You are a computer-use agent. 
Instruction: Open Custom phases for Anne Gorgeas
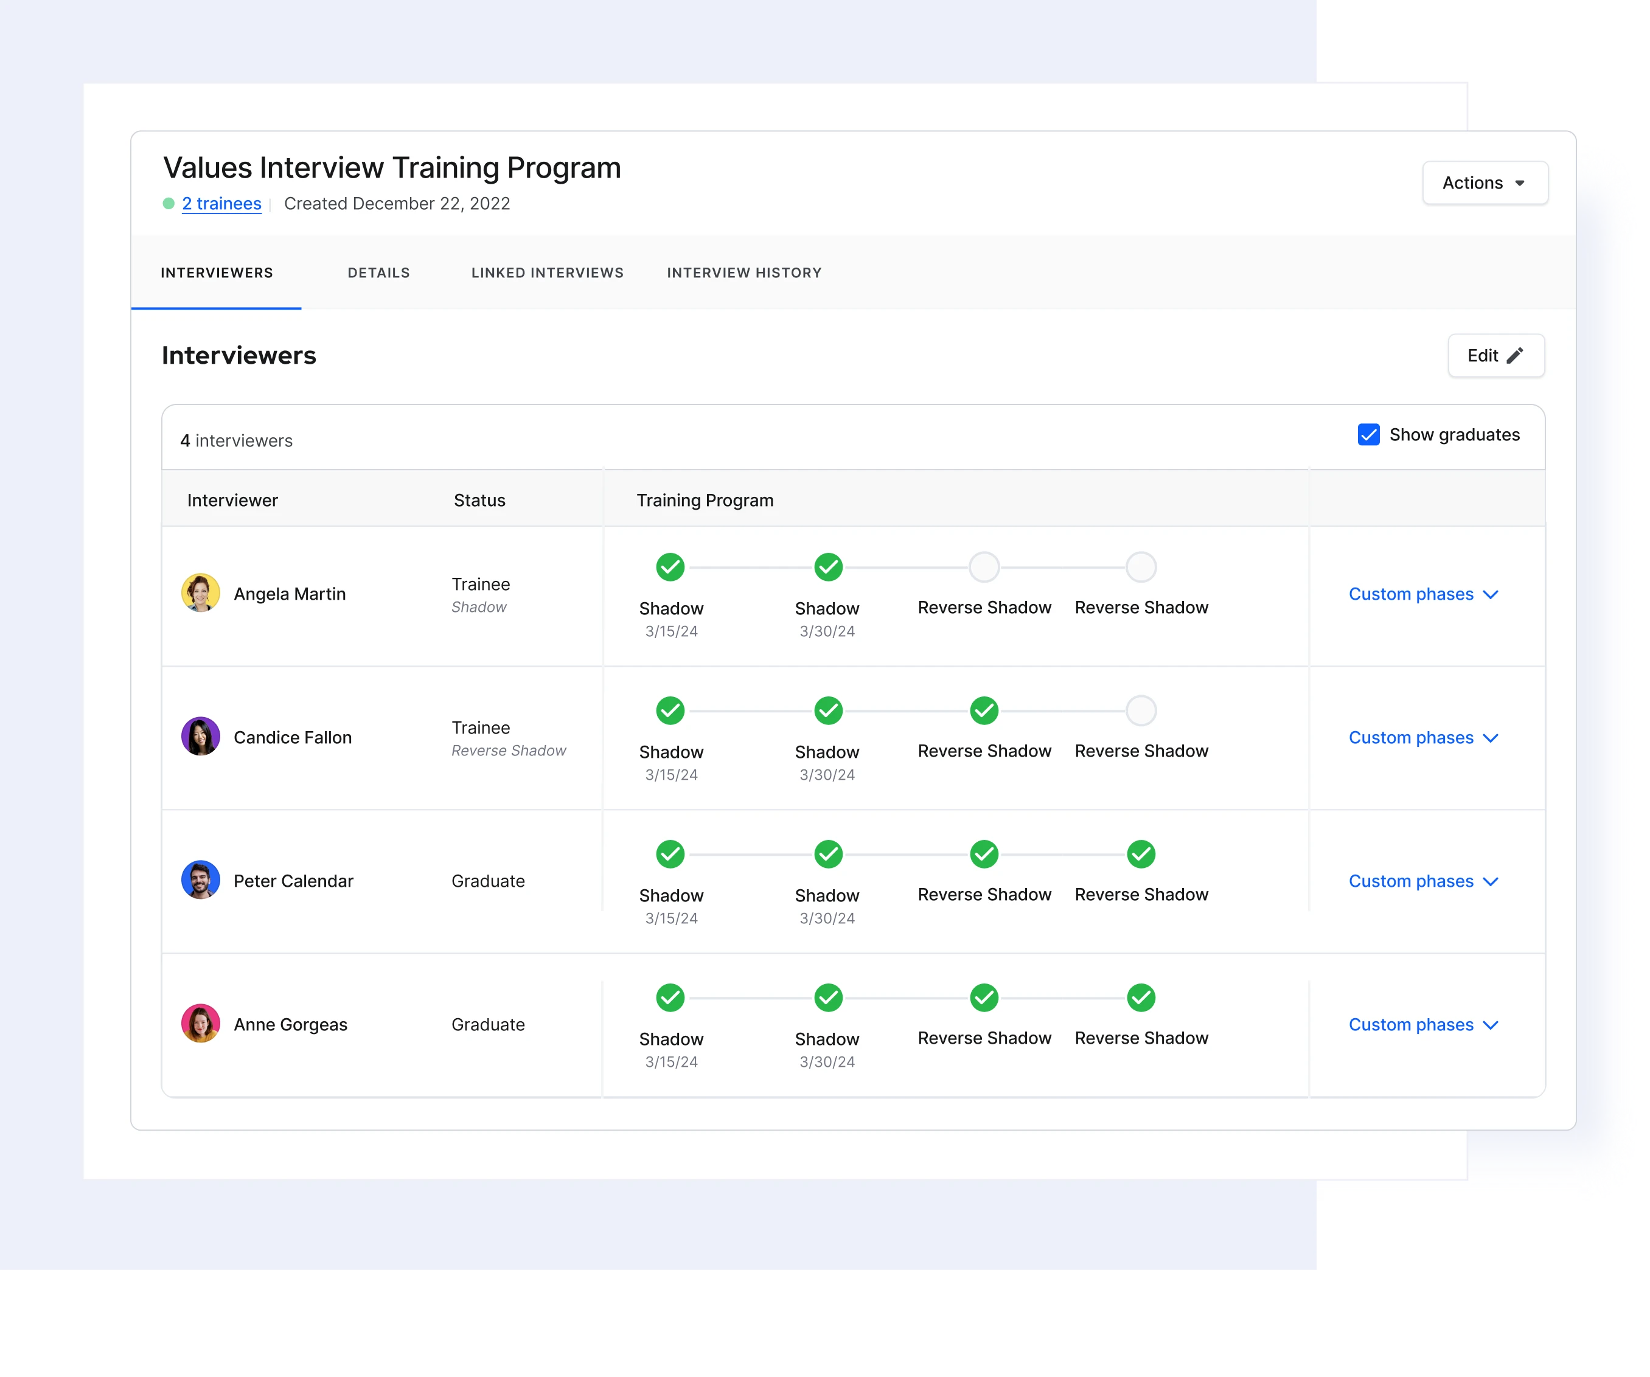1424,1024
